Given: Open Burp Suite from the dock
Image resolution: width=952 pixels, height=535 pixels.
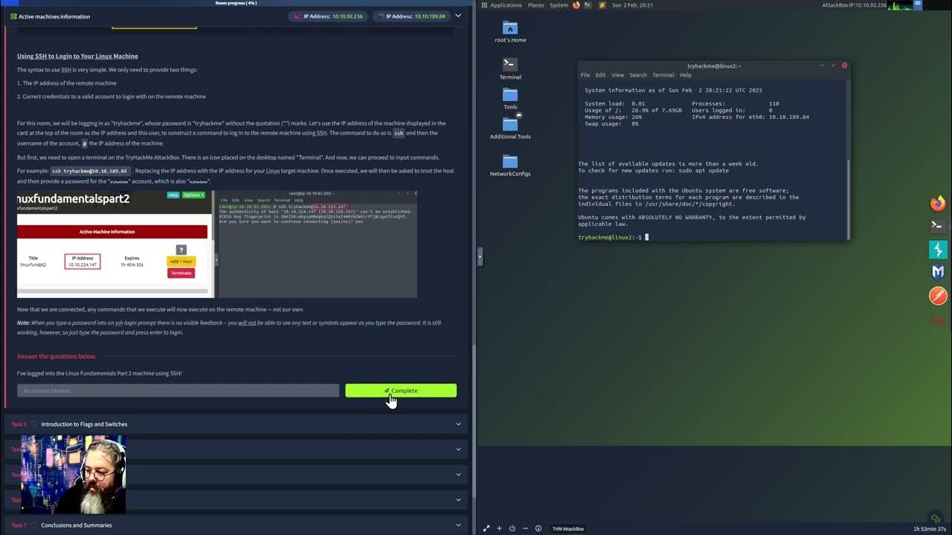Looking at the screenshot, I should point(938,296).
